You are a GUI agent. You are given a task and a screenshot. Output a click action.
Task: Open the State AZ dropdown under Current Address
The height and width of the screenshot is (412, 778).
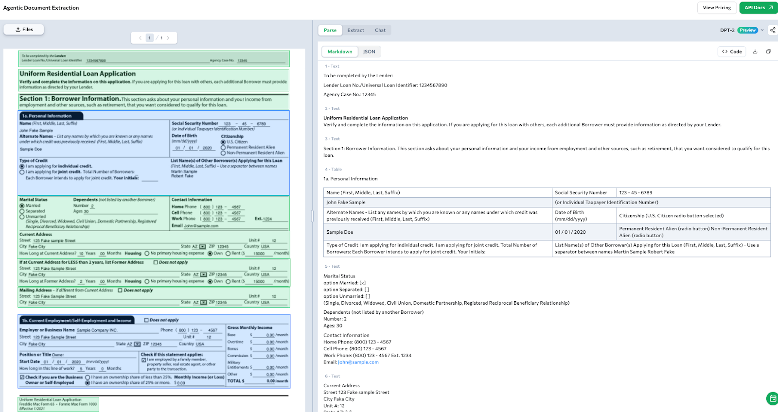203,246
